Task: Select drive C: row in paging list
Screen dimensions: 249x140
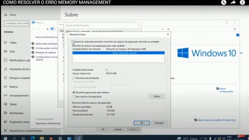Action: (118, 53)
